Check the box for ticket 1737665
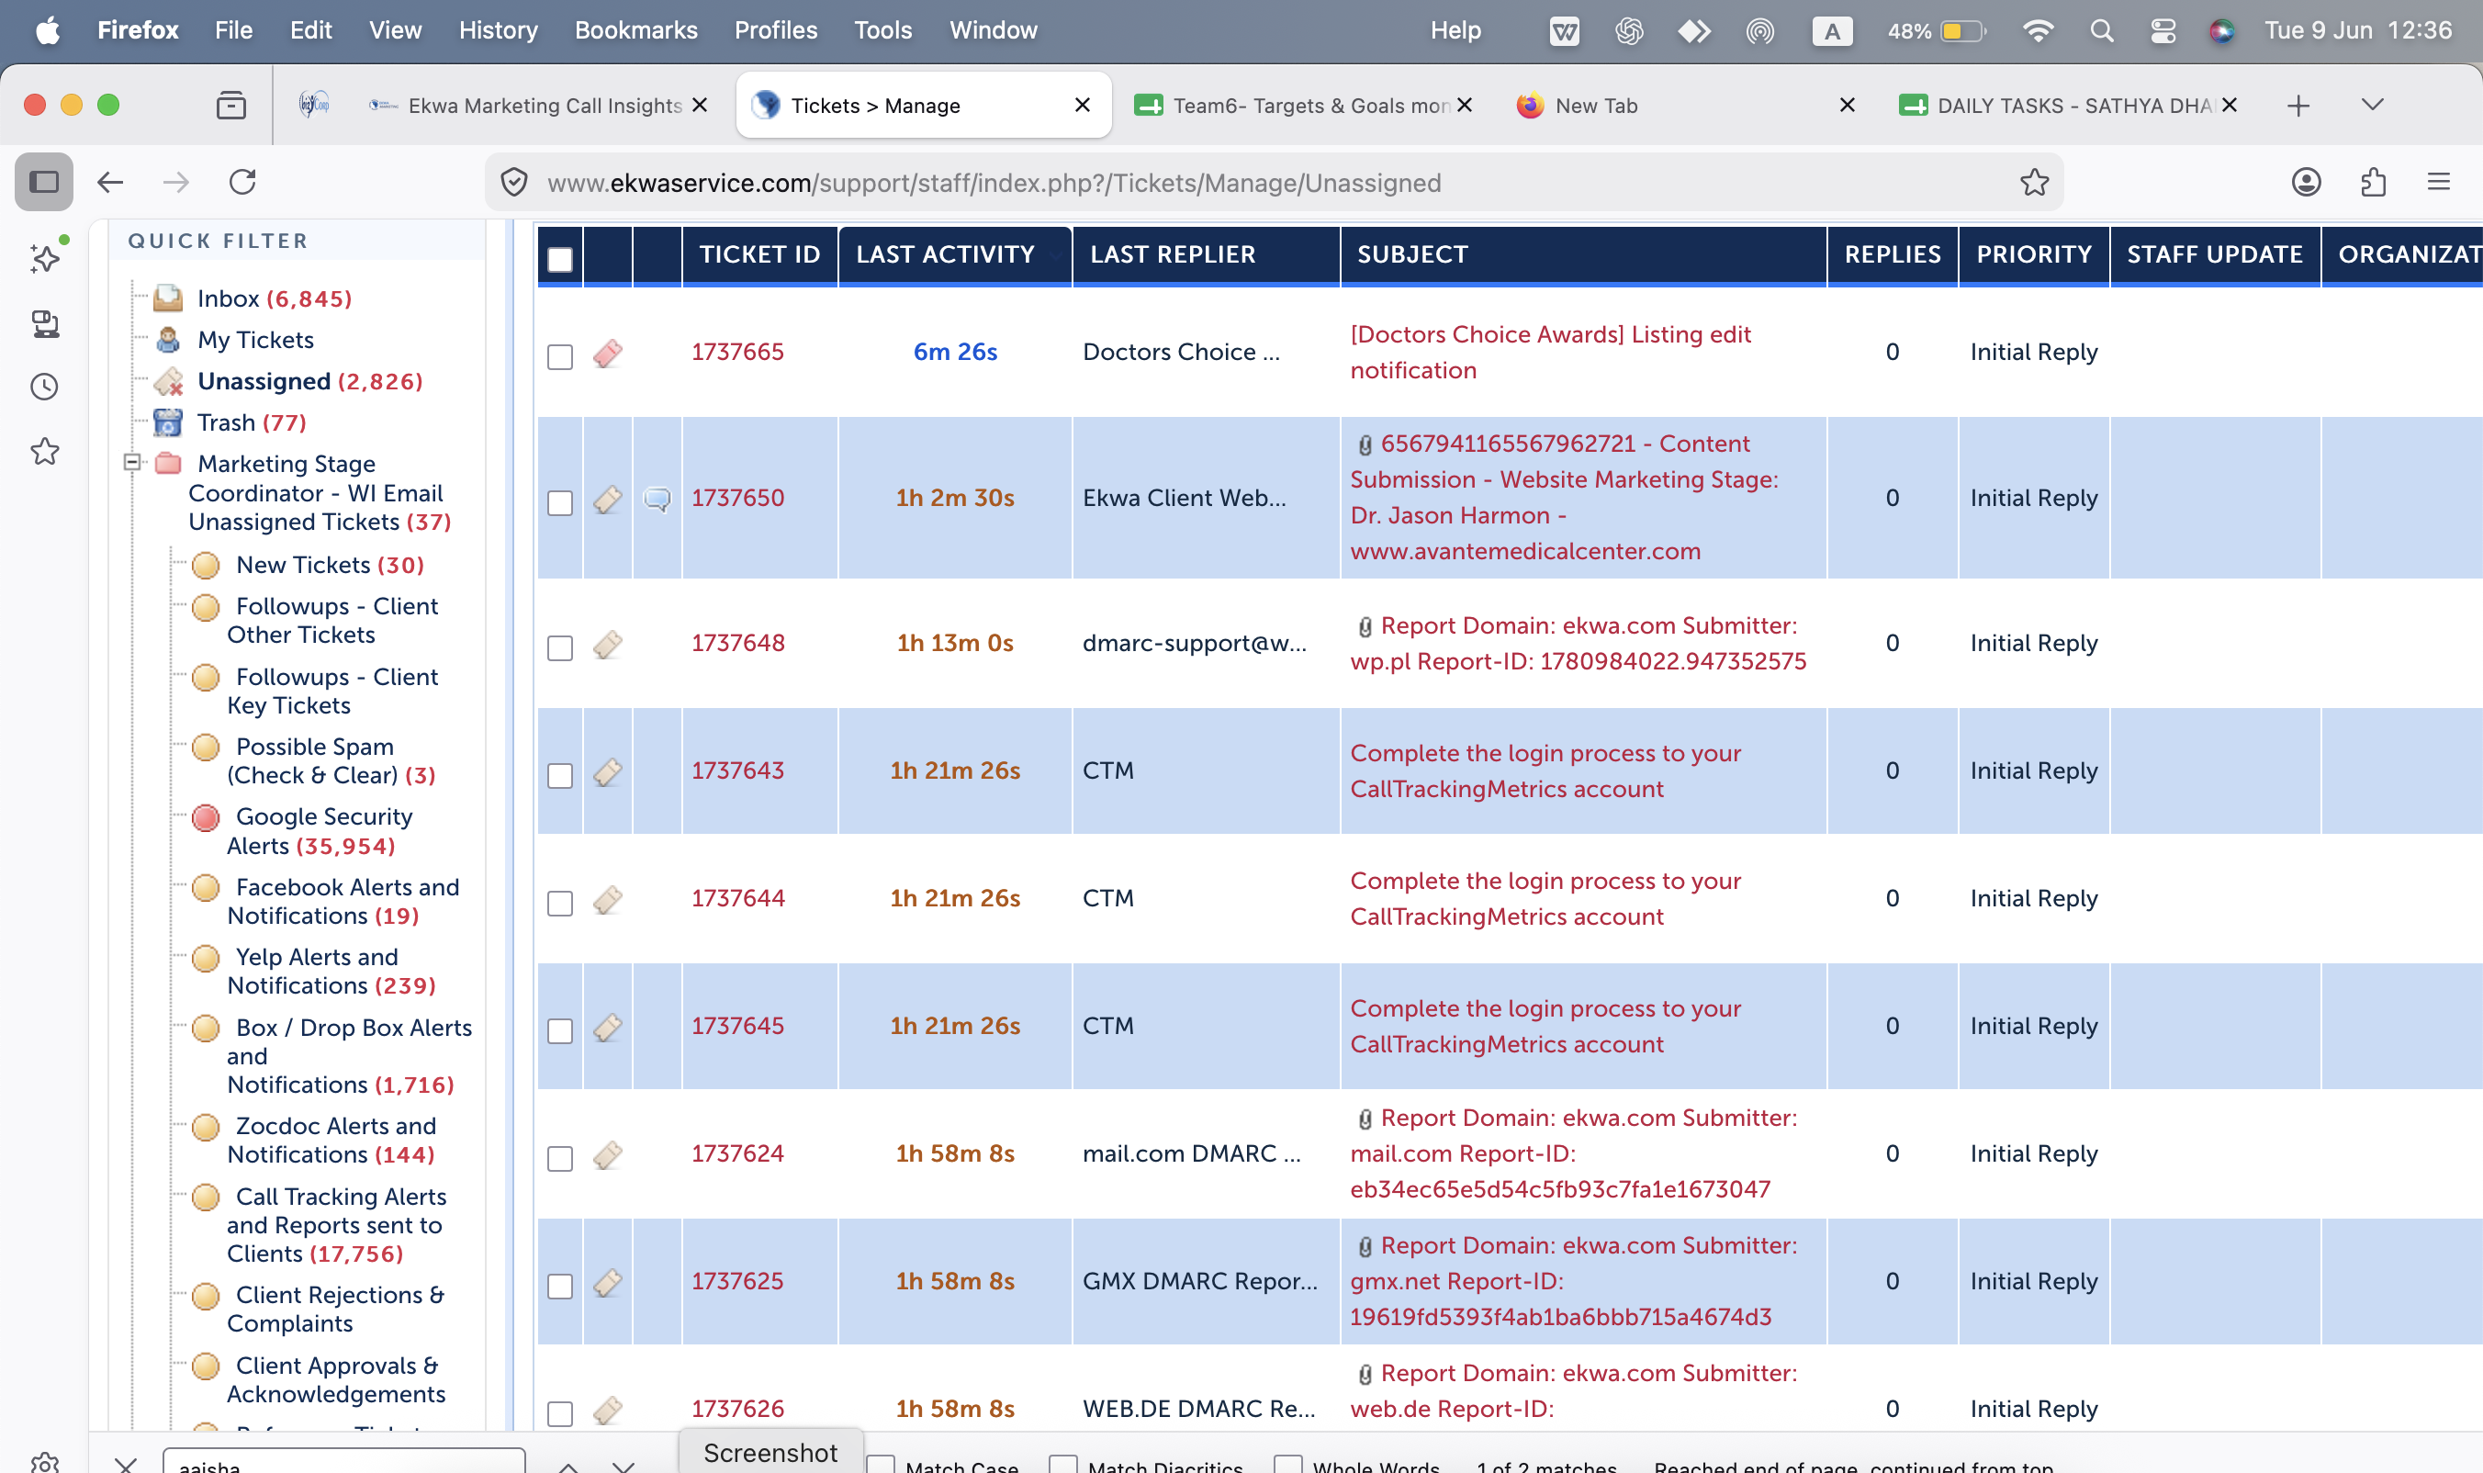The width and height of the screenshot is (2483, 1473). pos(560,356)
